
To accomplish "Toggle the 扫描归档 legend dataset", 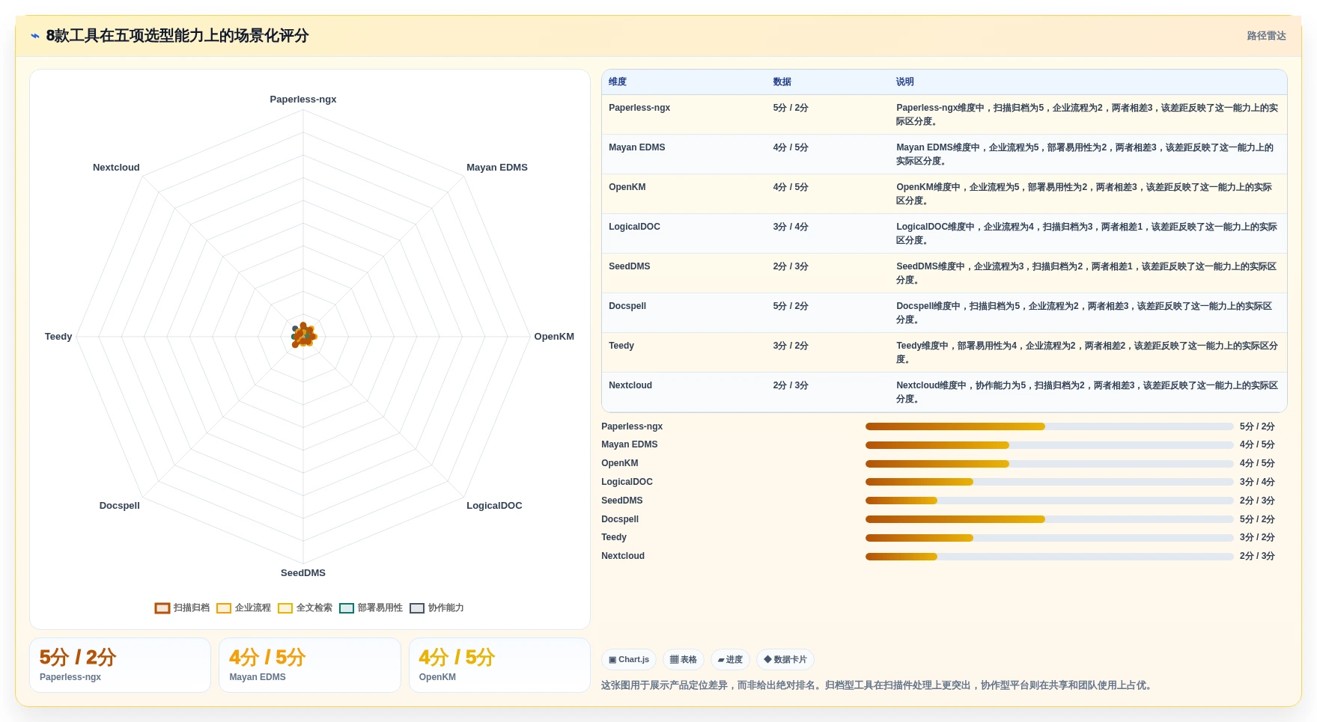I will coord(182,608).
